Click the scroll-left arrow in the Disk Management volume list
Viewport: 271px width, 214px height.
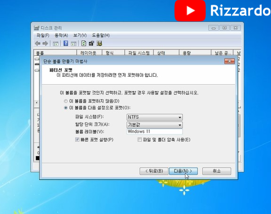pos(37,103)
